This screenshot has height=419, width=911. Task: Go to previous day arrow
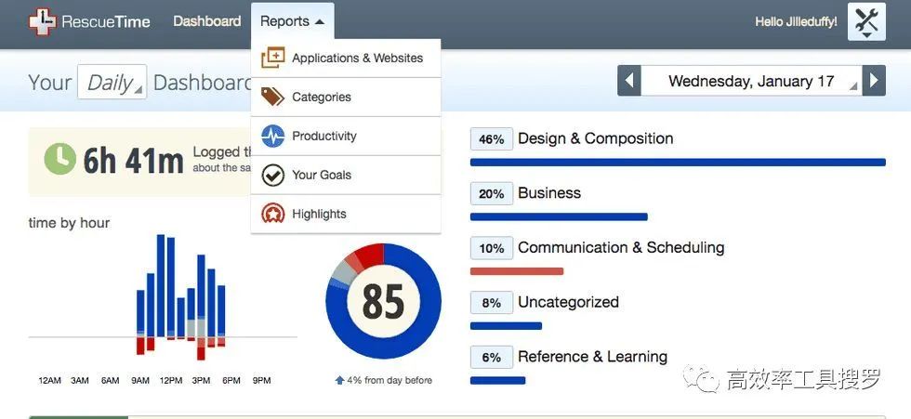[x=629, y=81]
